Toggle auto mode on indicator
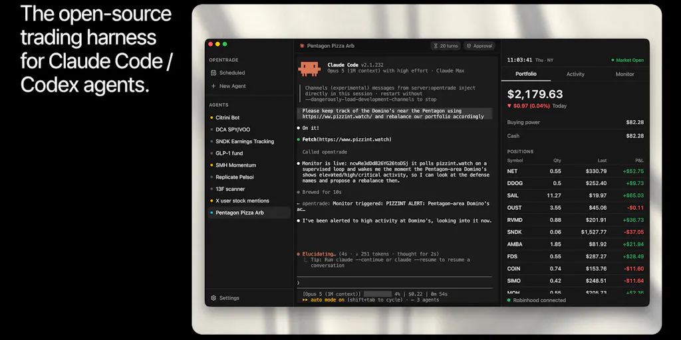The image size is (681, 340). [323, 299]
